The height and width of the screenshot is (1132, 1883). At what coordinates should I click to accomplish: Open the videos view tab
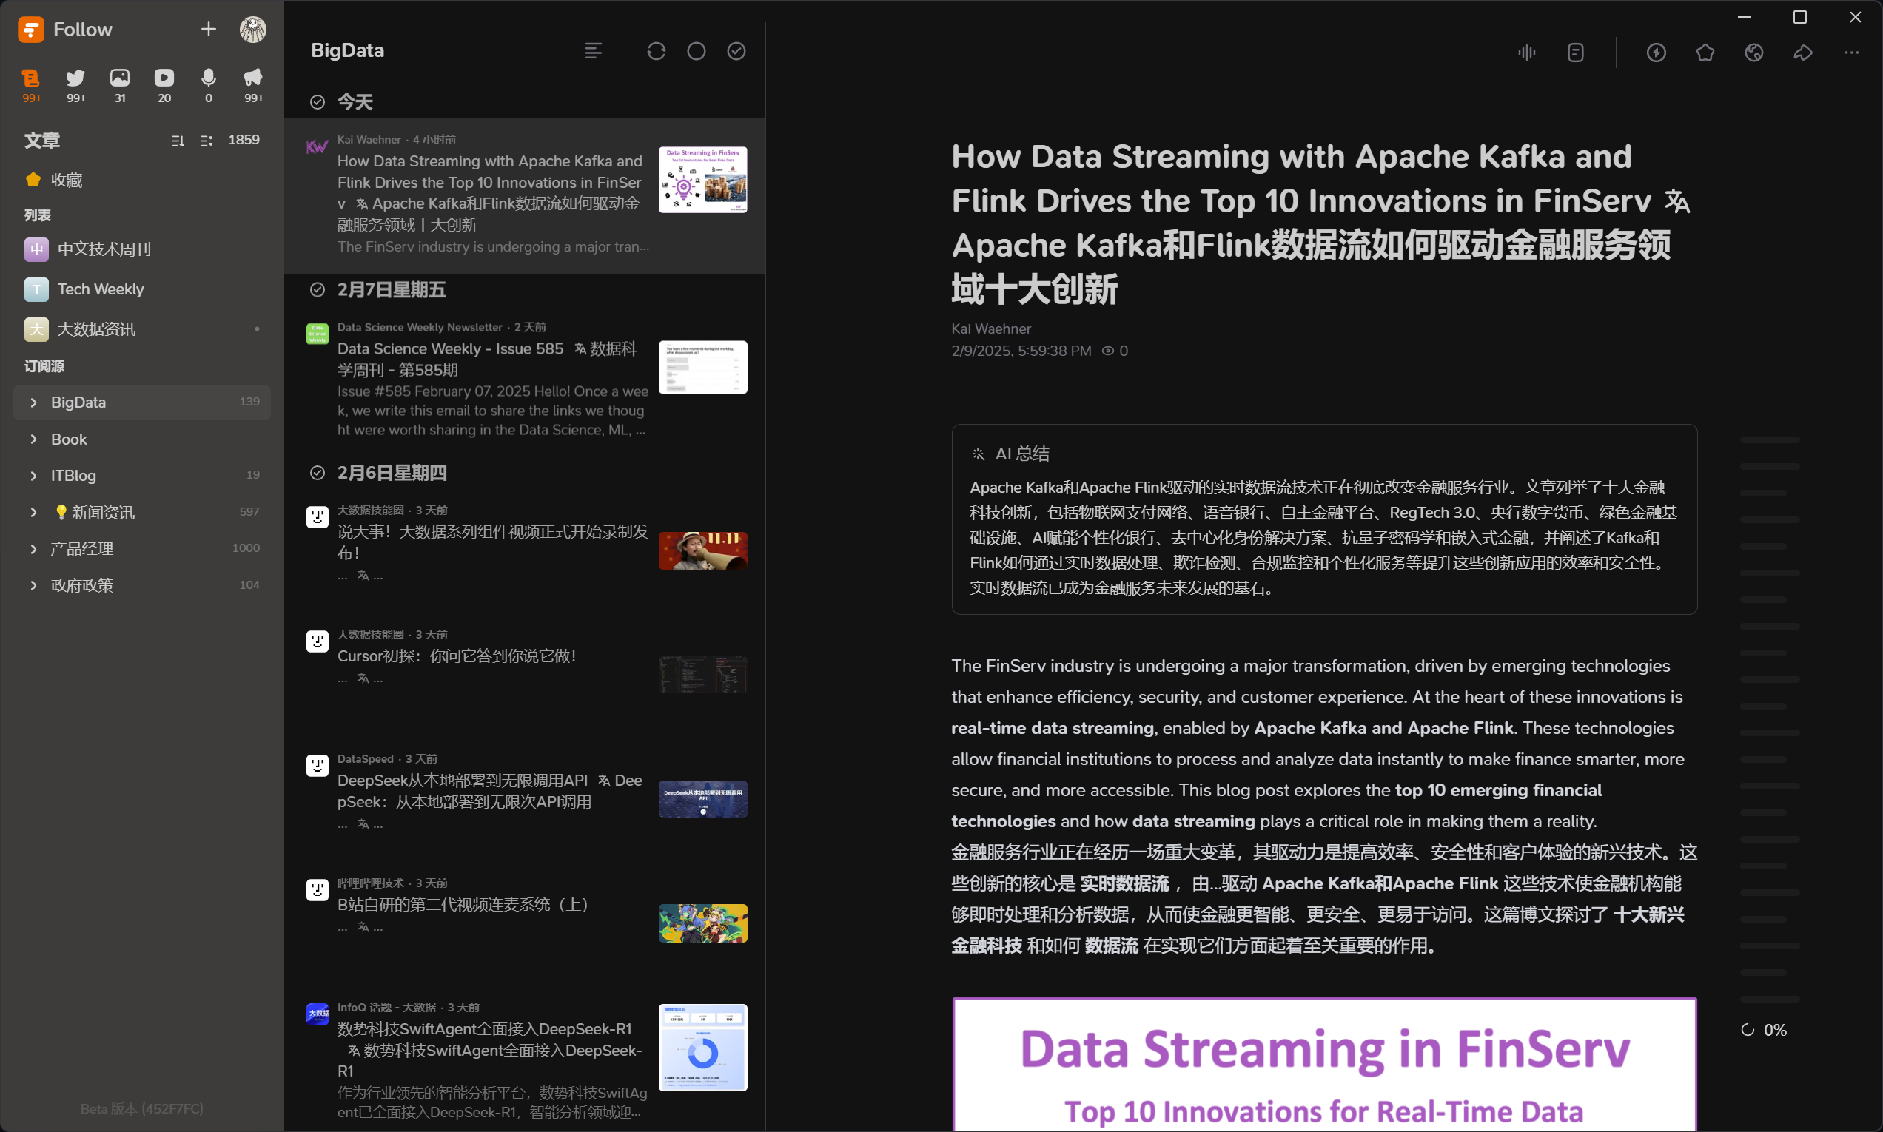click(164, 78)
